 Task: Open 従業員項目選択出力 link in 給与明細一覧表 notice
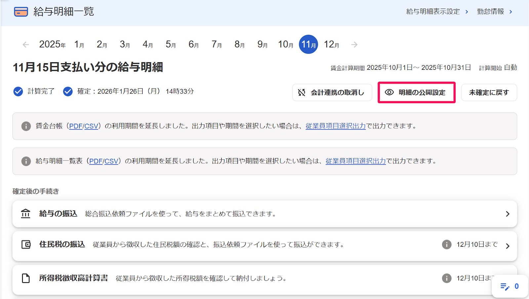coord(356,161)
